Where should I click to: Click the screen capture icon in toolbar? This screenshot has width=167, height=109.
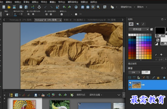[105, 7]
